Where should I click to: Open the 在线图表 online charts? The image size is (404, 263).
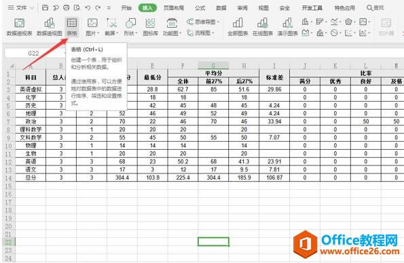(x=263, y=26)
